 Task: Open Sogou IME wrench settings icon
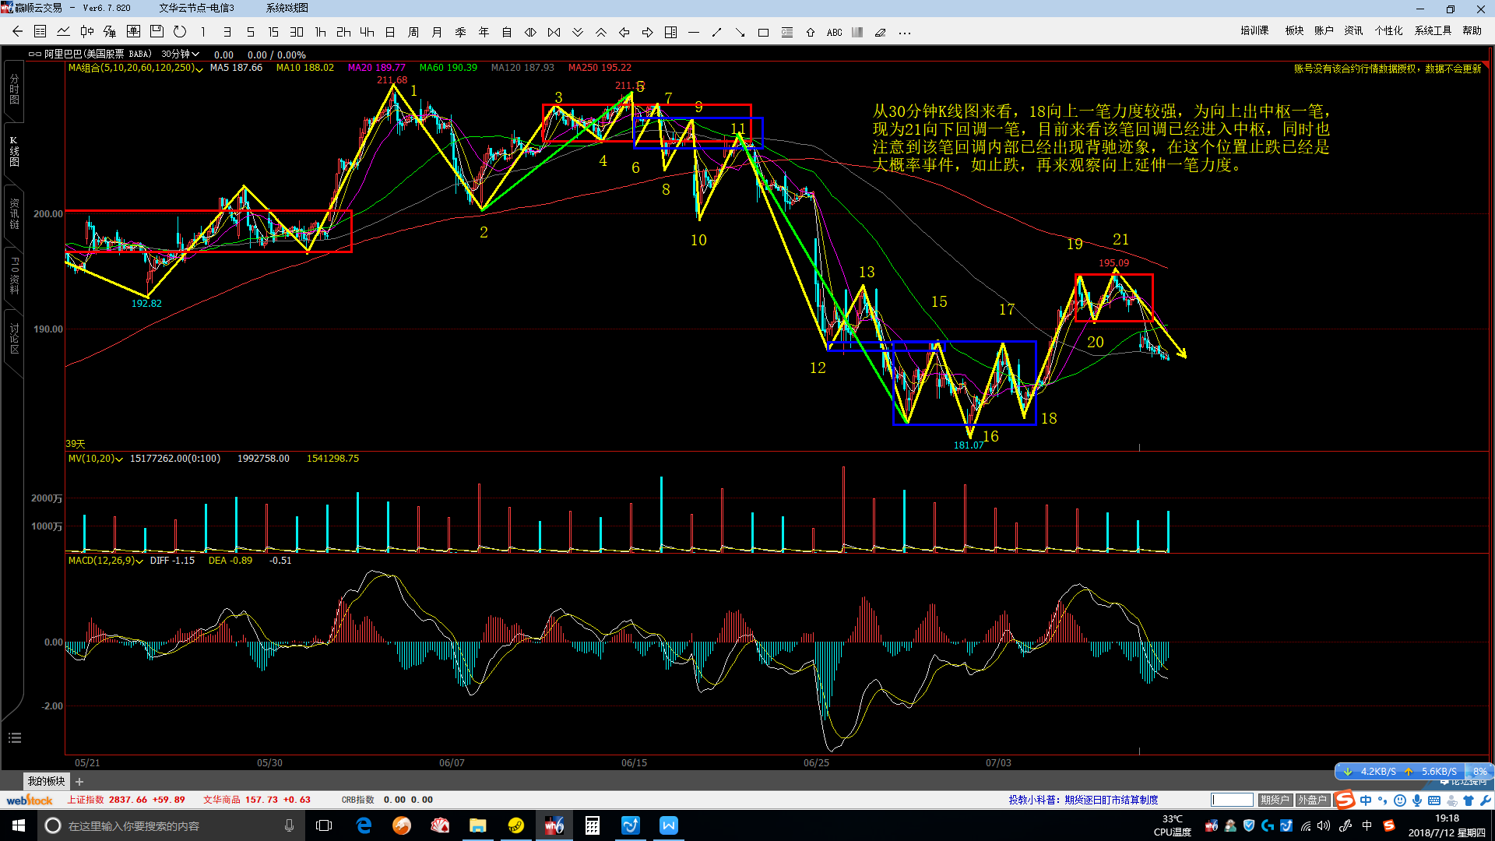point(1486,801)
